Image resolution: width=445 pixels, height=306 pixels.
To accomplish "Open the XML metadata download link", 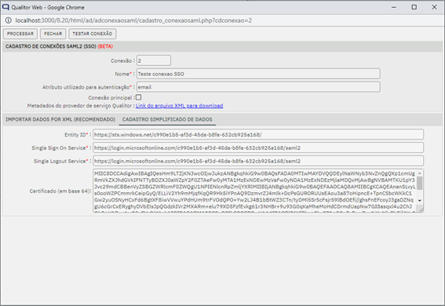I will (x=180, y=106).
